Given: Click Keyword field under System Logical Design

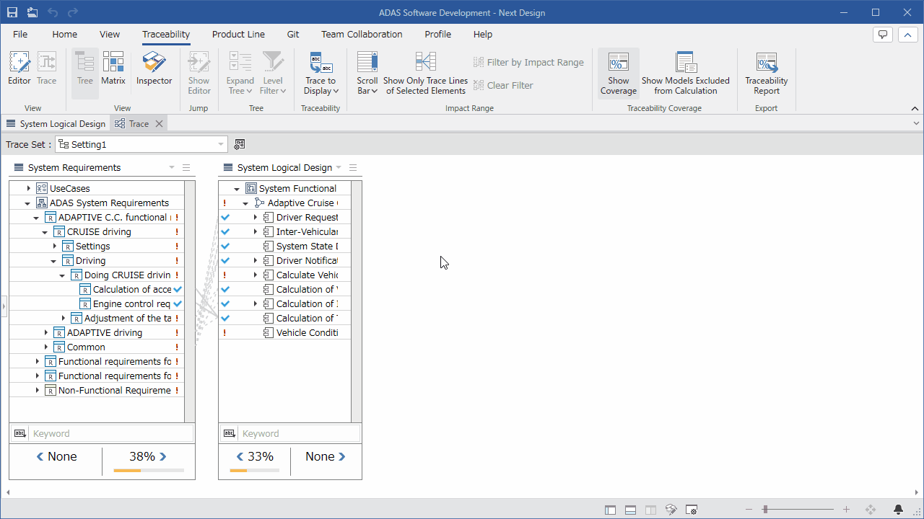Looking at the screenshot, I should [299, 433].
